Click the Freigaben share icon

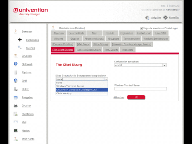click(16, 98)
